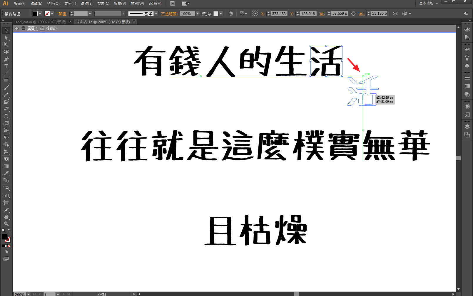Switch to the sad_cat.ai document tab

click(x=41, y=22)
